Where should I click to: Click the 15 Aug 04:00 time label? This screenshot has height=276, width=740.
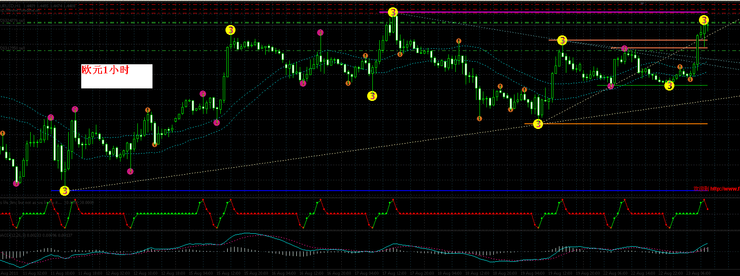pos(200,273)
